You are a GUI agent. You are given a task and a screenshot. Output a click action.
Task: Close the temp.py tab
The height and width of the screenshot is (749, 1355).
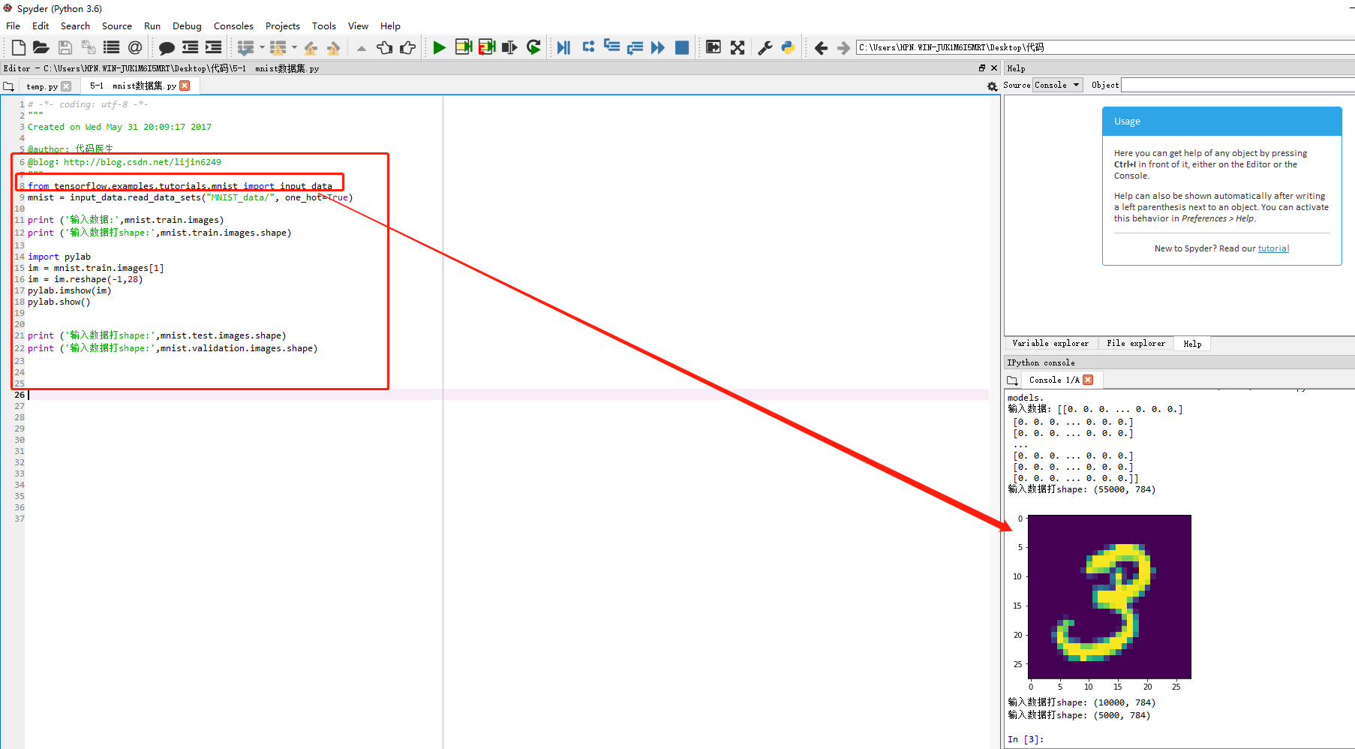point(66,86)
